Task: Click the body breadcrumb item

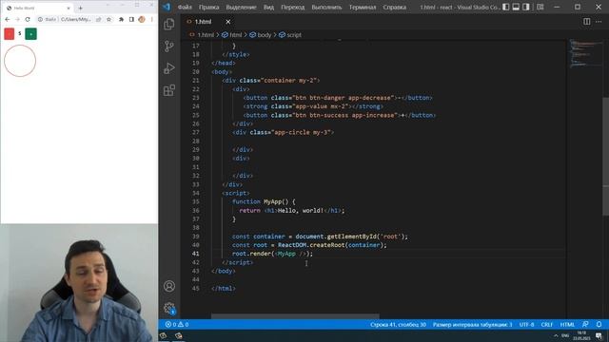Action: [261, 35]
